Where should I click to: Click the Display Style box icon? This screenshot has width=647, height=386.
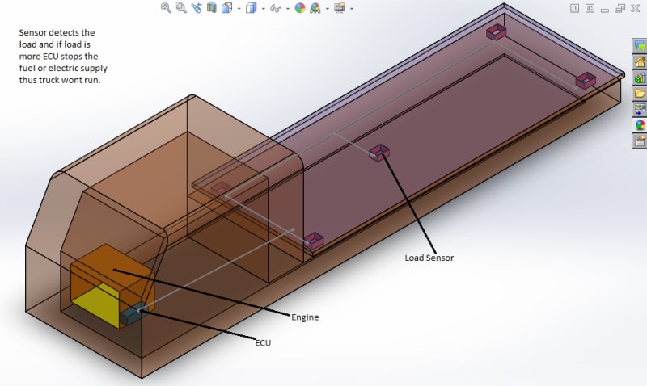coord(251,8)
